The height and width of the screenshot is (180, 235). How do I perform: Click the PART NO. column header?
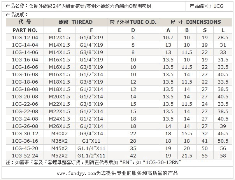[x=25, y=30]
